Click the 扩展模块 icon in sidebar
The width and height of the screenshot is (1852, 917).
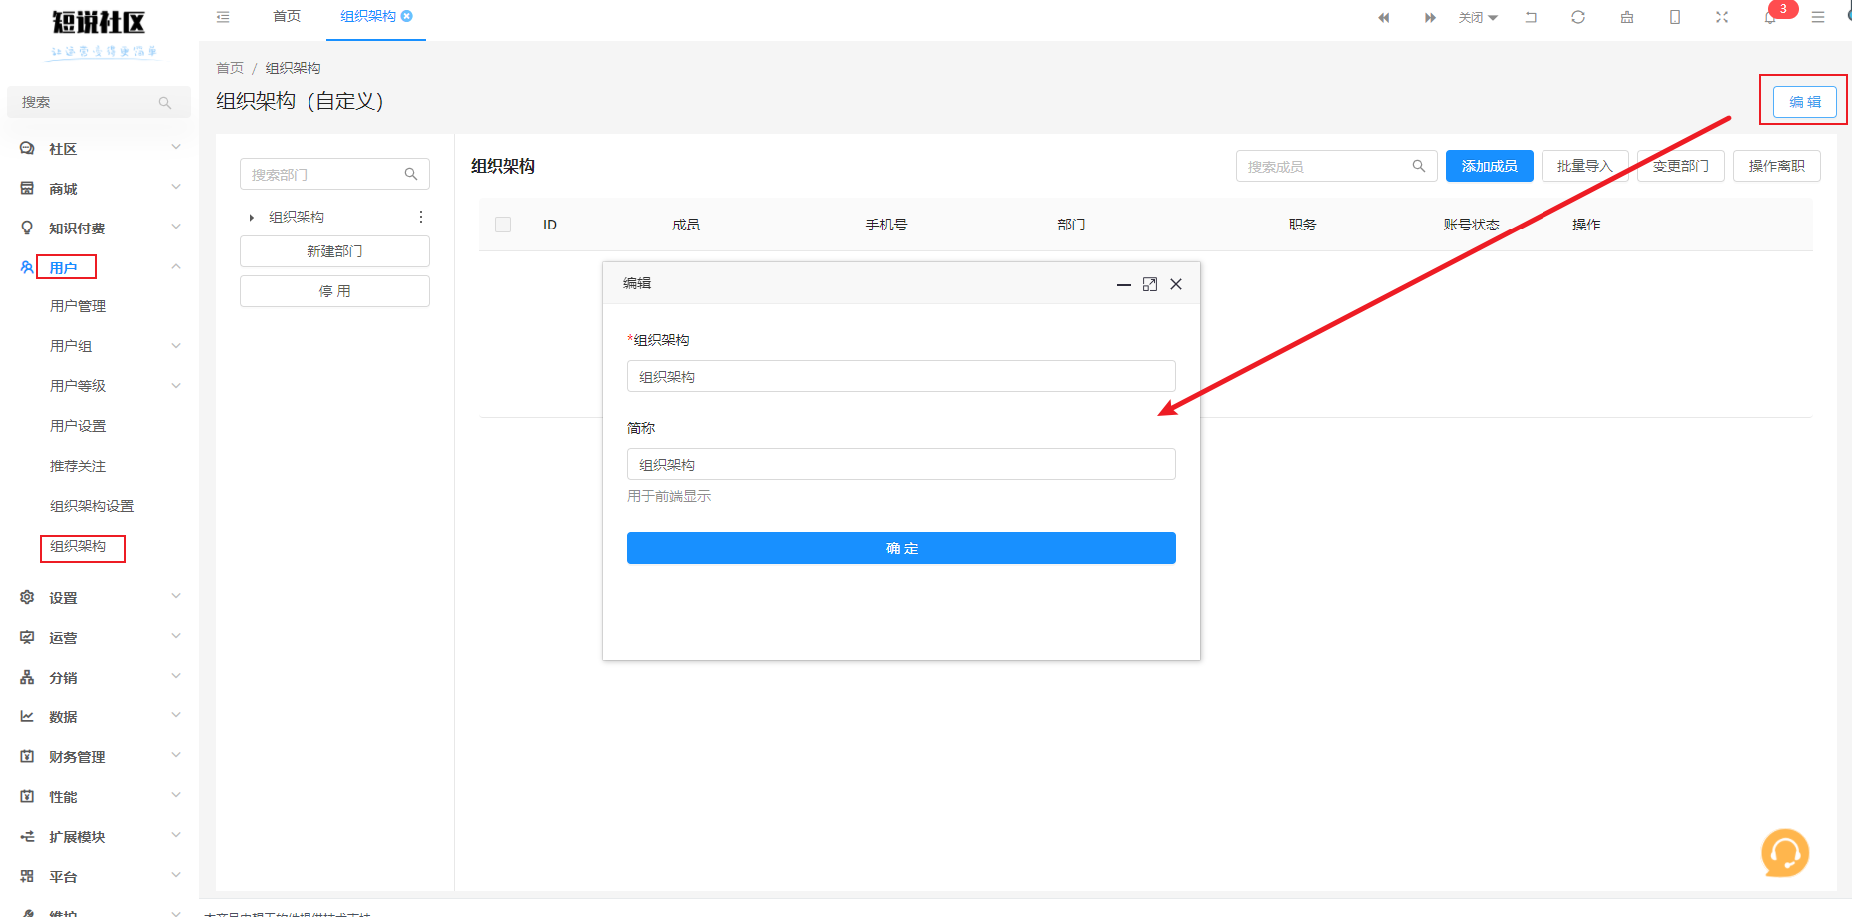point(27,836)
